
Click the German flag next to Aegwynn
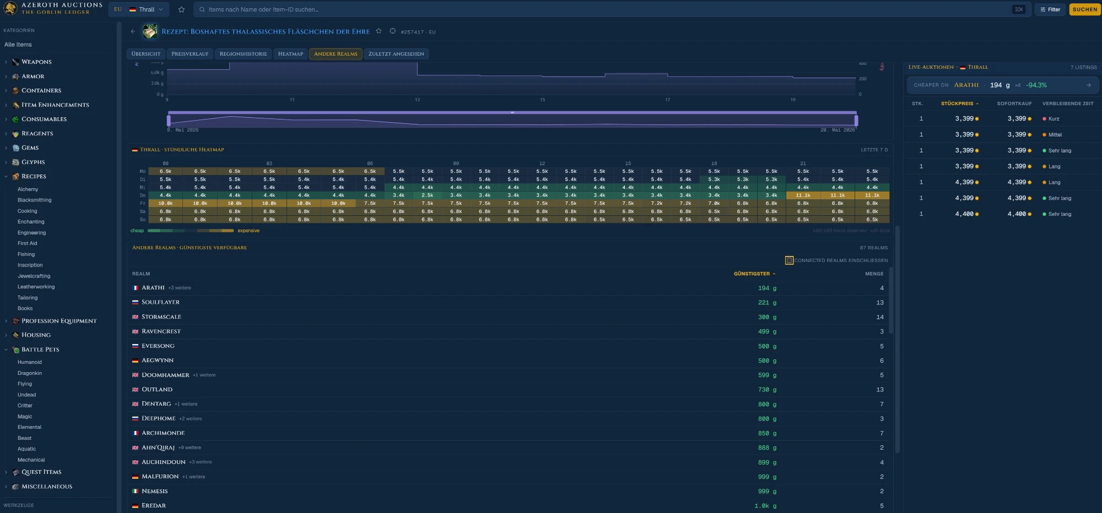[x=135, y=361]
